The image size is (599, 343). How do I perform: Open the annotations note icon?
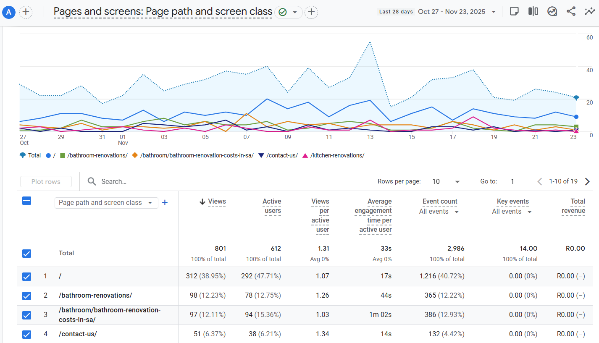pyautogui.click(x=514, y=12)
